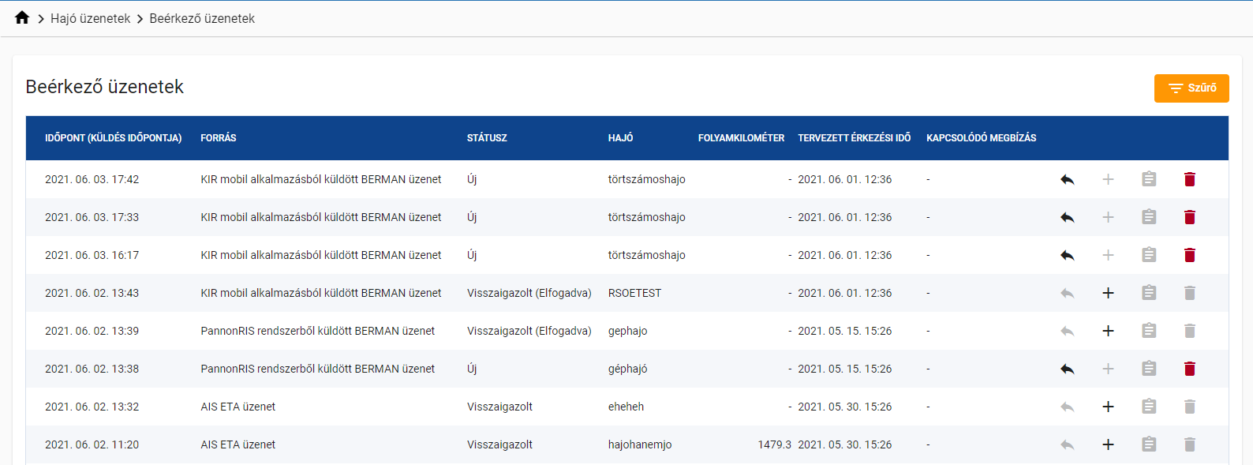The width and height of the screenshot is (1253, 465).
Task: Open details clipboard for the 17:33 message
Action: (1149, 217)
